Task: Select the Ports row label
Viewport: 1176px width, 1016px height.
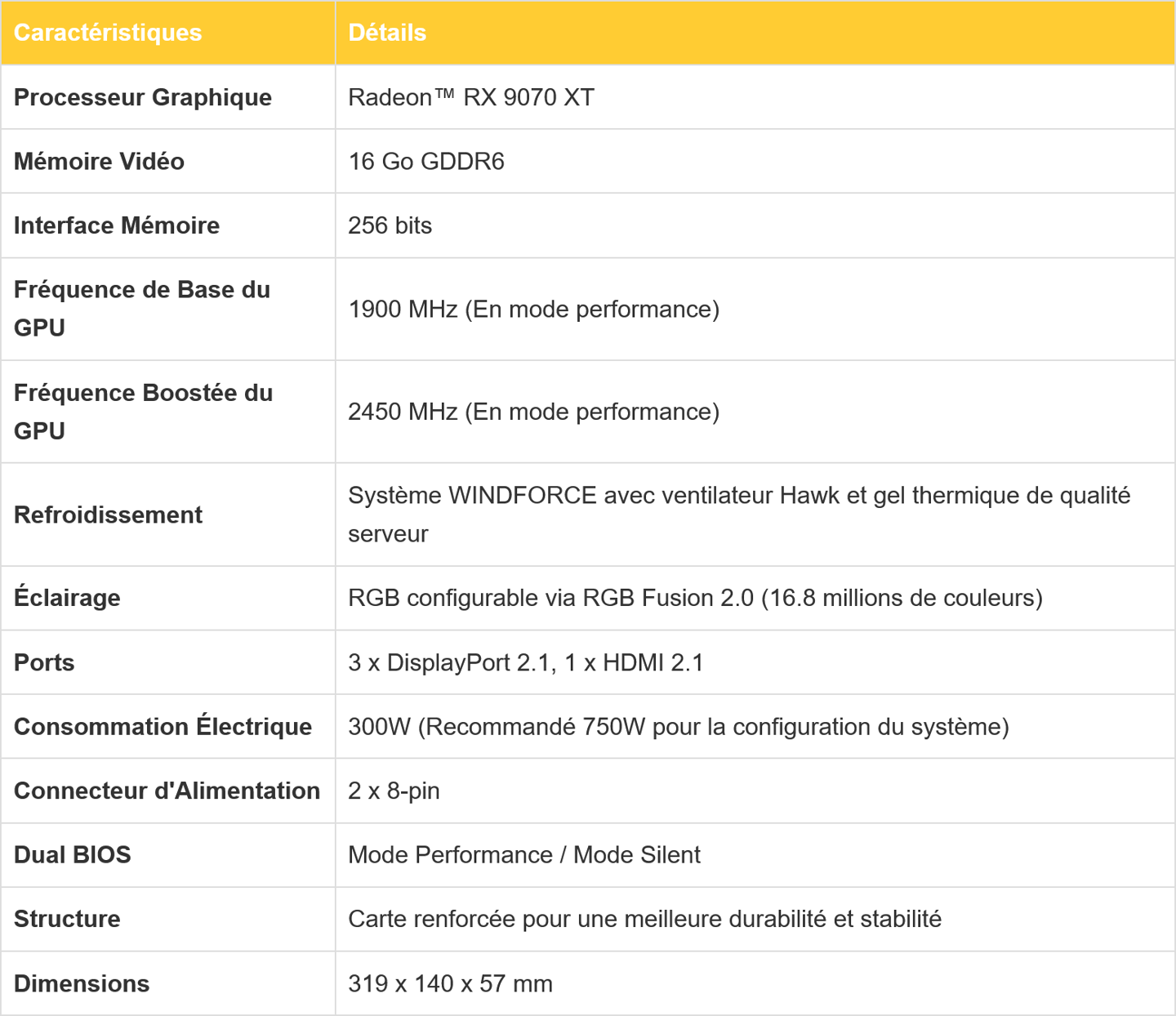Action: (x=44, y=662)
